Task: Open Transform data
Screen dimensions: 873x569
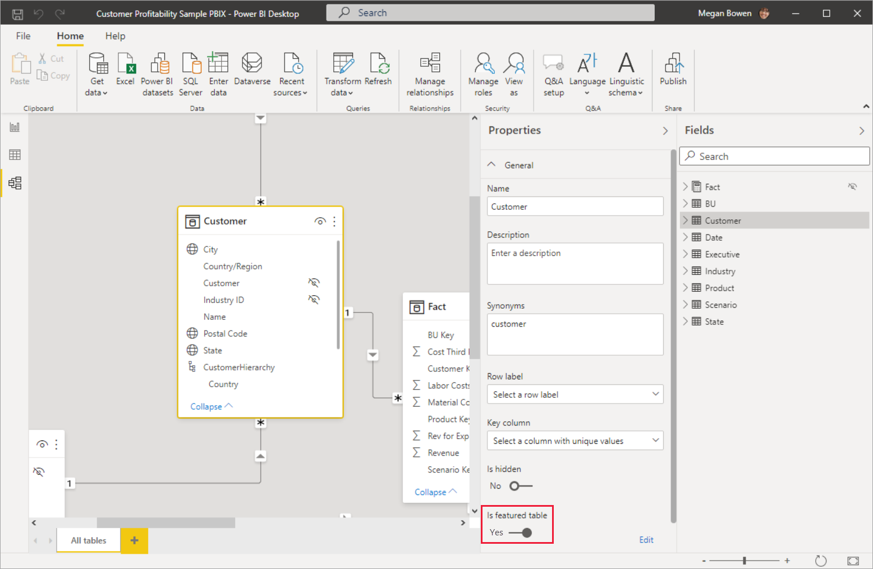Action: click(x=342, y=73)
